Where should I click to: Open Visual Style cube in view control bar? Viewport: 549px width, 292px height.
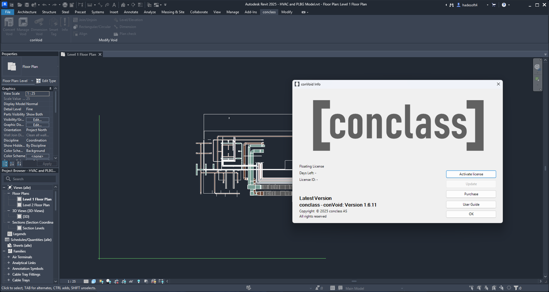94,281
